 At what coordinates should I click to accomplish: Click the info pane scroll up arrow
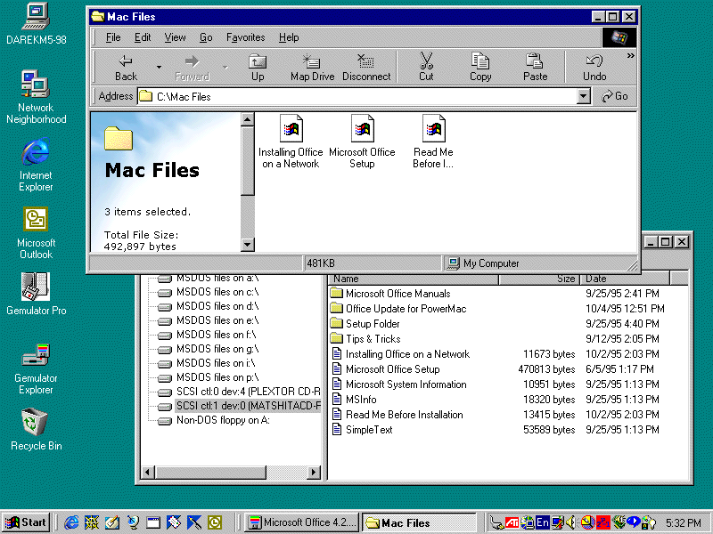click(247, 120)
